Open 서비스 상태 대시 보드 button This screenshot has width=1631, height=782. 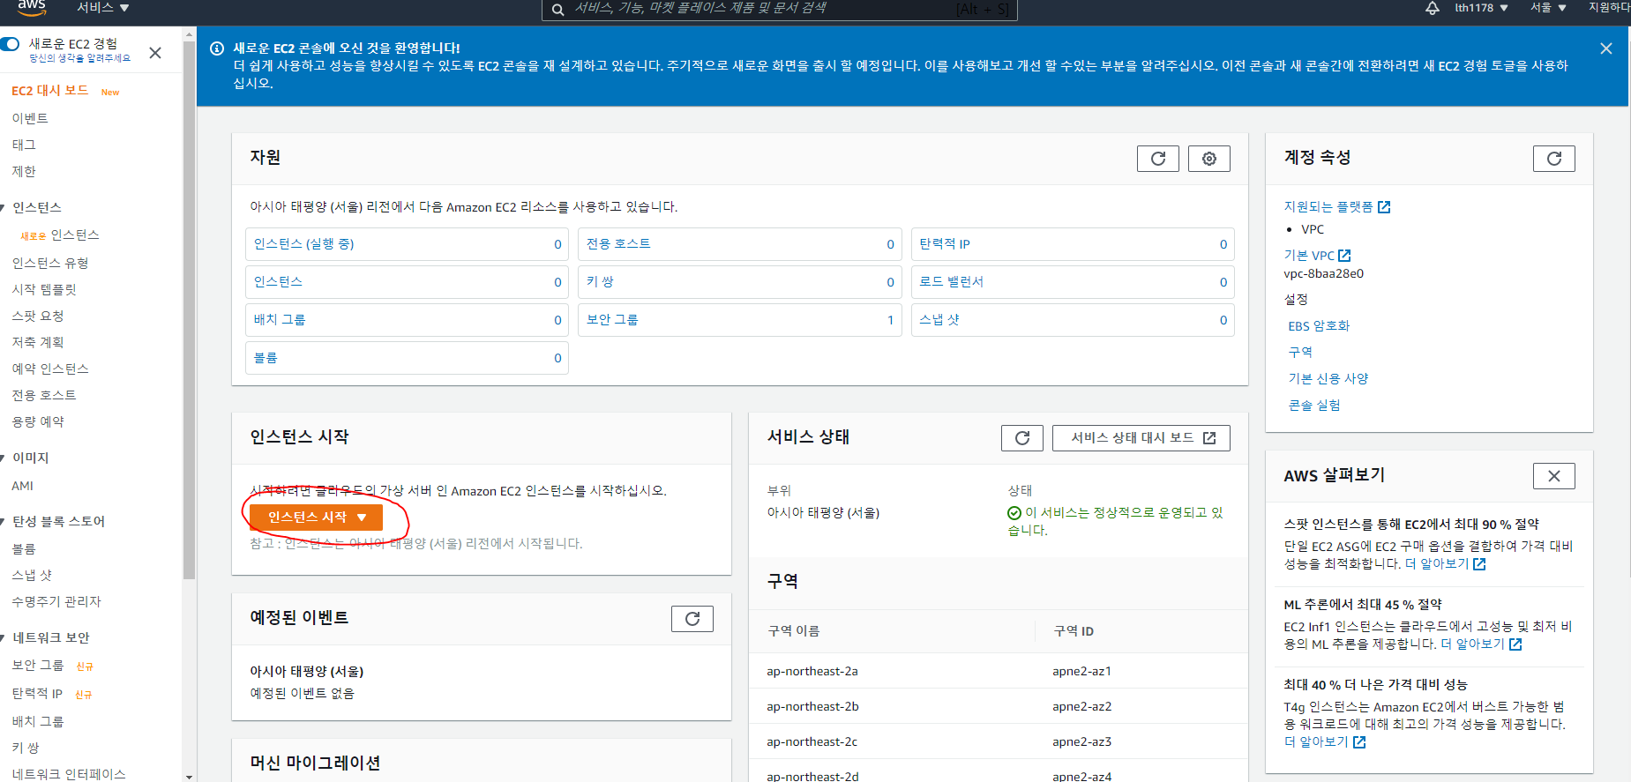tap(1141, 438)
